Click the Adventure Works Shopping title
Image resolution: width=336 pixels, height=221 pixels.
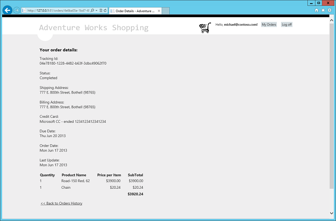click(x=94, y=28)
